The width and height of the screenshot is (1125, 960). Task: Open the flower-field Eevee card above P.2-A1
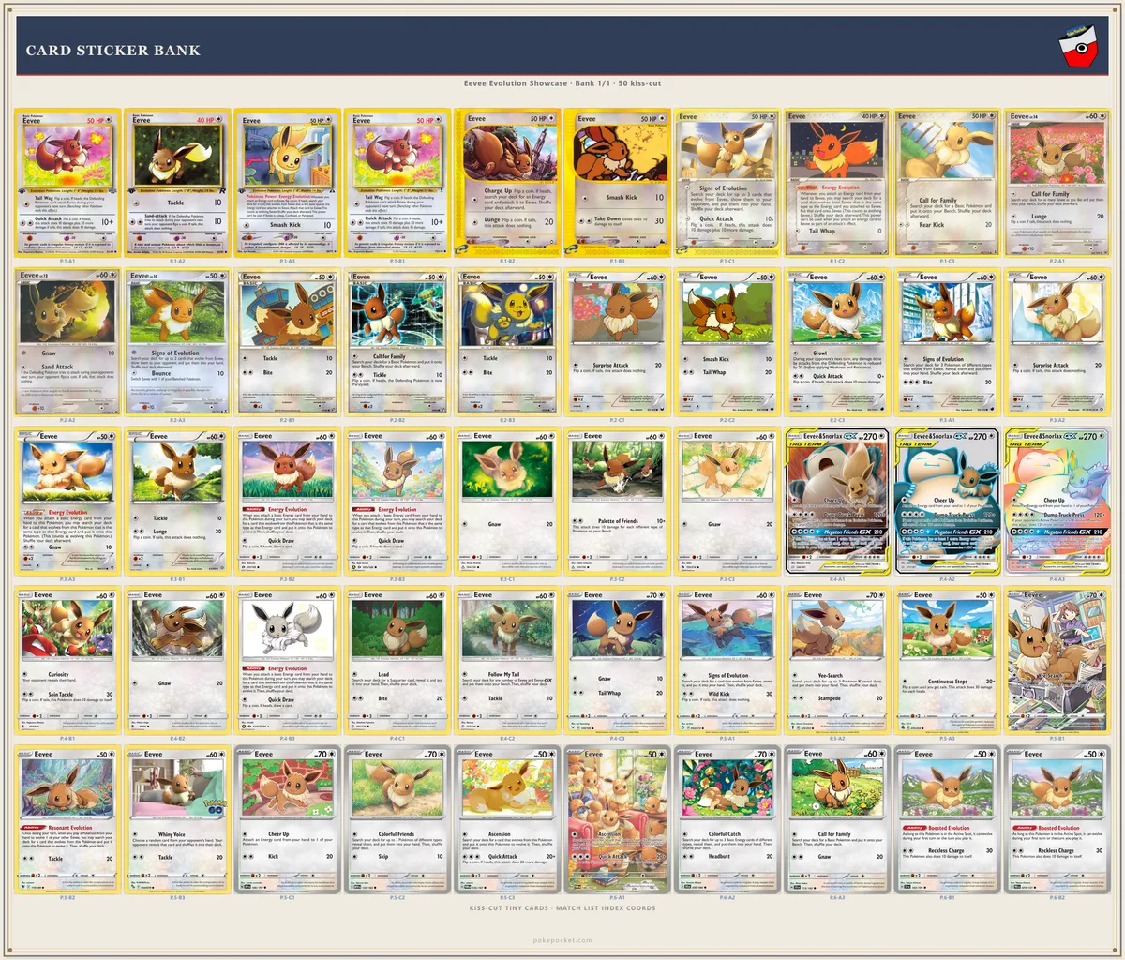tap(1057, 183)
